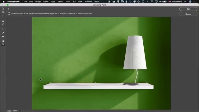Open the Help menu

pyautogui.click(x=96, y=2)
